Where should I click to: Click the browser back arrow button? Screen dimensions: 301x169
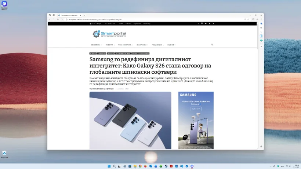pyautogui.click(x=50, y=19)
